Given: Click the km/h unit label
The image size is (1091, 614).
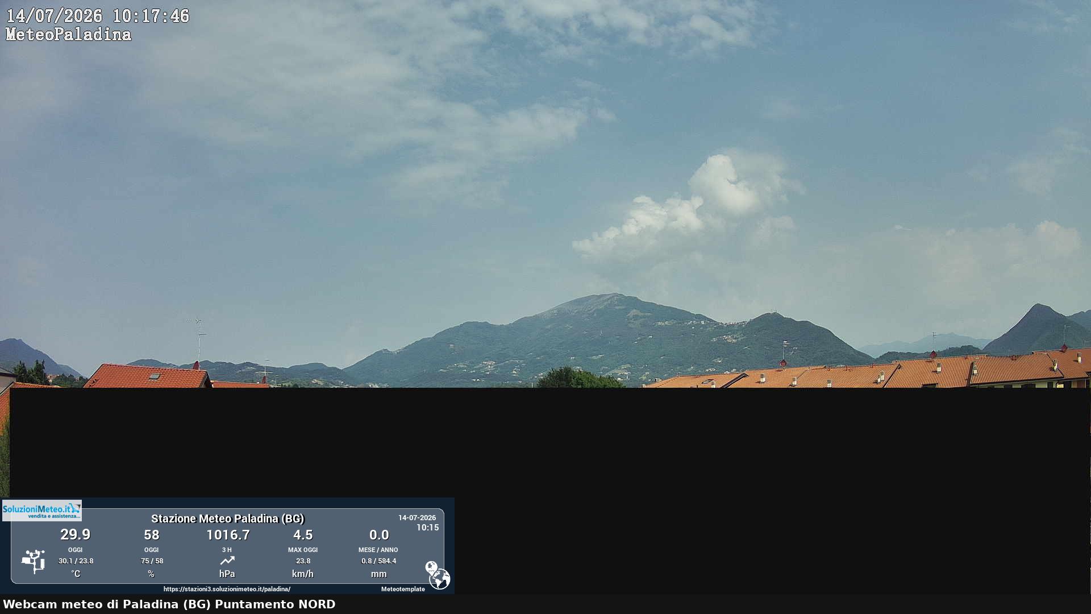Looking at the screenshot, I should click(303, 574).
